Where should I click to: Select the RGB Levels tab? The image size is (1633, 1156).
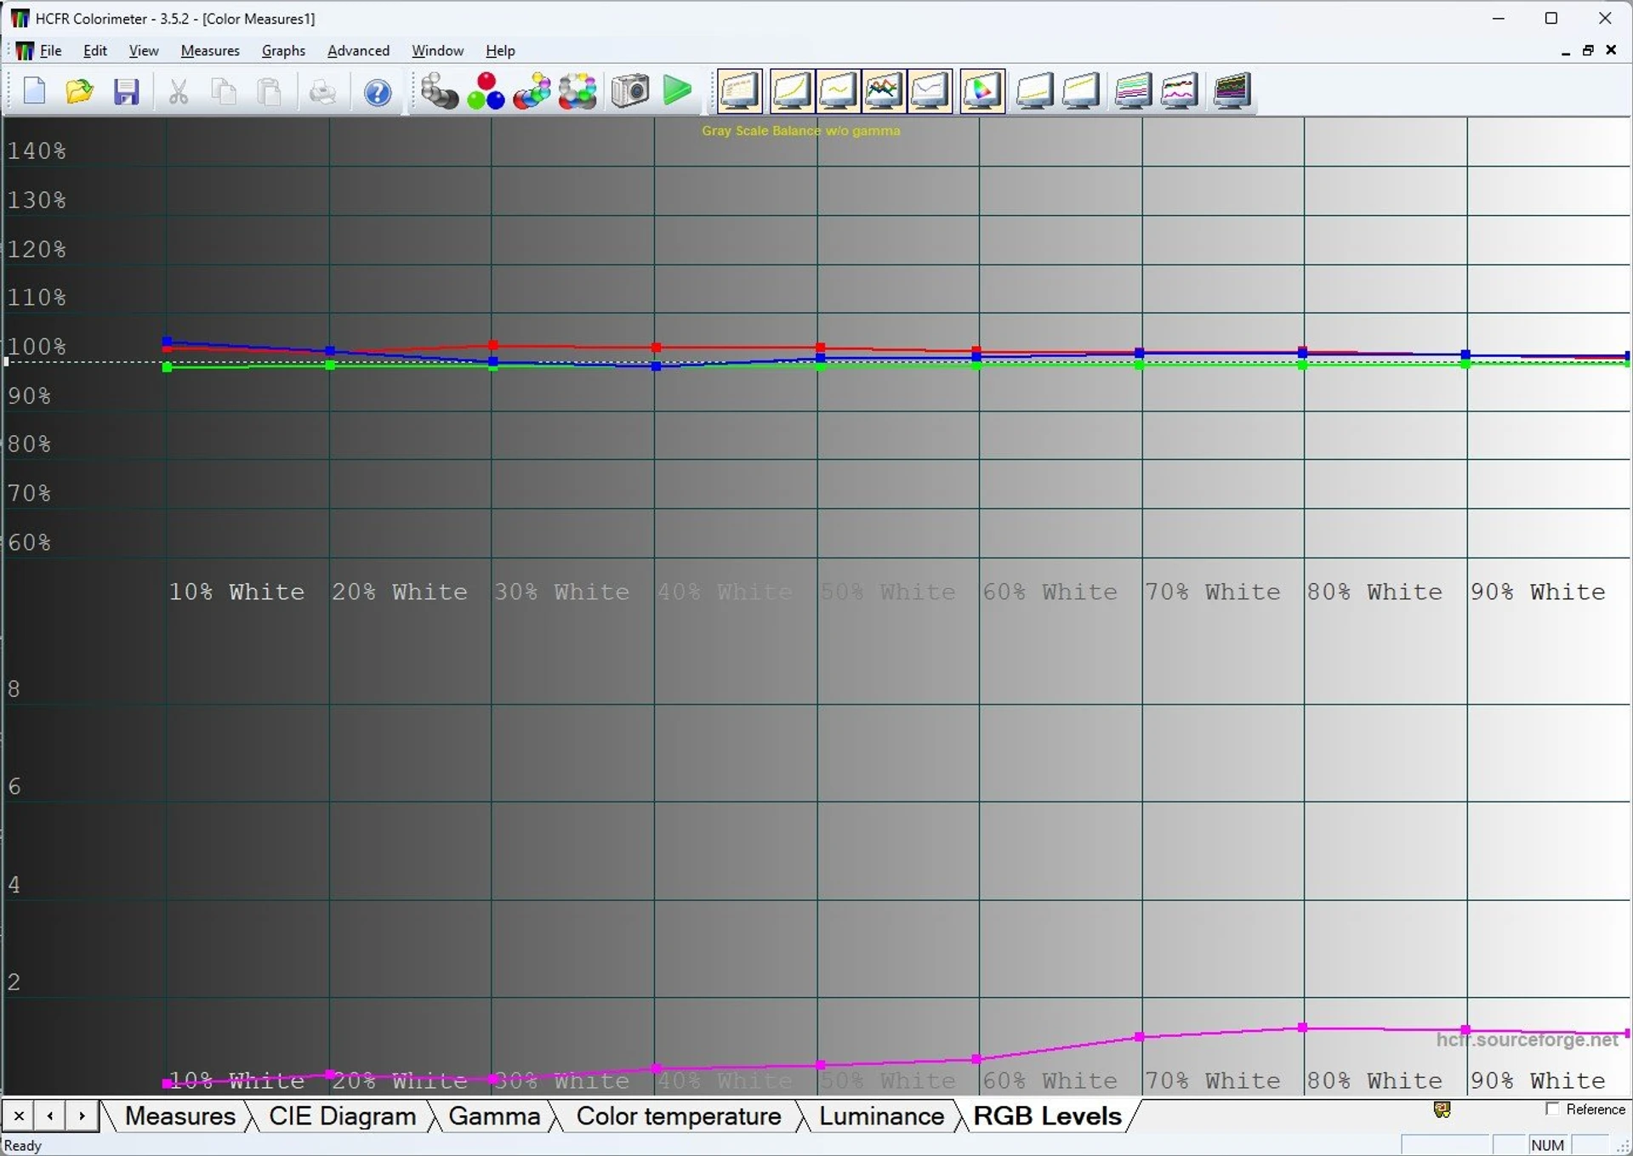pos(1047,1116)
